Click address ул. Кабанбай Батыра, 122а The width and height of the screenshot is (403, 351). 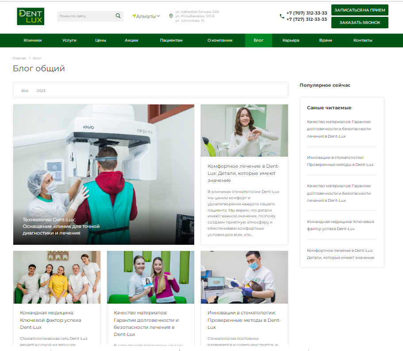pyautogui.click(x=197, y=12)
